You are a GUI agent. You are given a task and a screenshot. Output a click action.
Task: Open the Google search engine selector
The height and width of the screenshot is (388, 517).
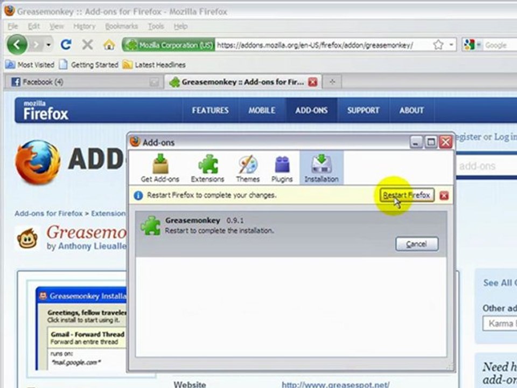pyautogui.click(x=472, y=45)
